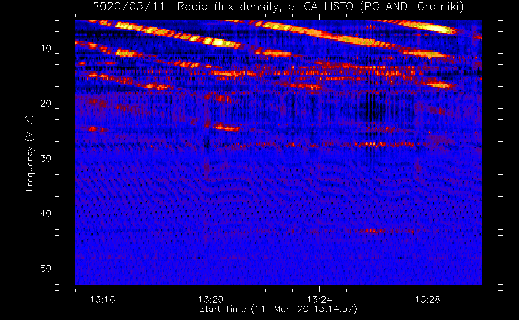Click the 10 MHz frequency tick label
The height and width of the screenshot is (320, 519).
(x=46, y=48)
